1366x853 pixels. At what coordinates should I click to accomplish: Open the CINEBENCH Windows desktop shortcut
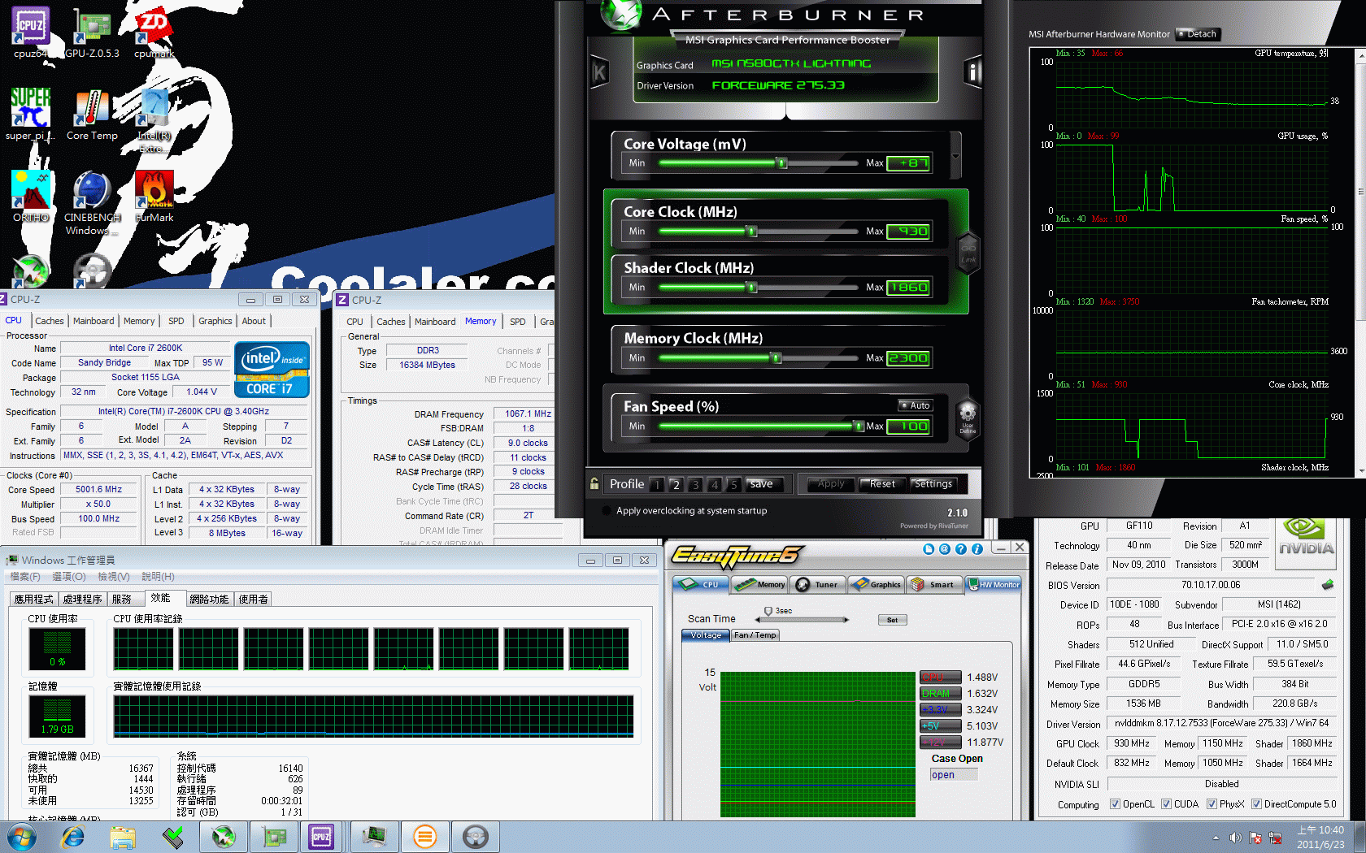click(x=92, y=203)
